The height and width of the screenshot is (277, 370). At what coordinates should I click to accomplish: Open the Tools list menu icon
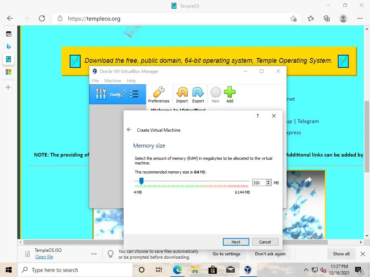(134, 94)
